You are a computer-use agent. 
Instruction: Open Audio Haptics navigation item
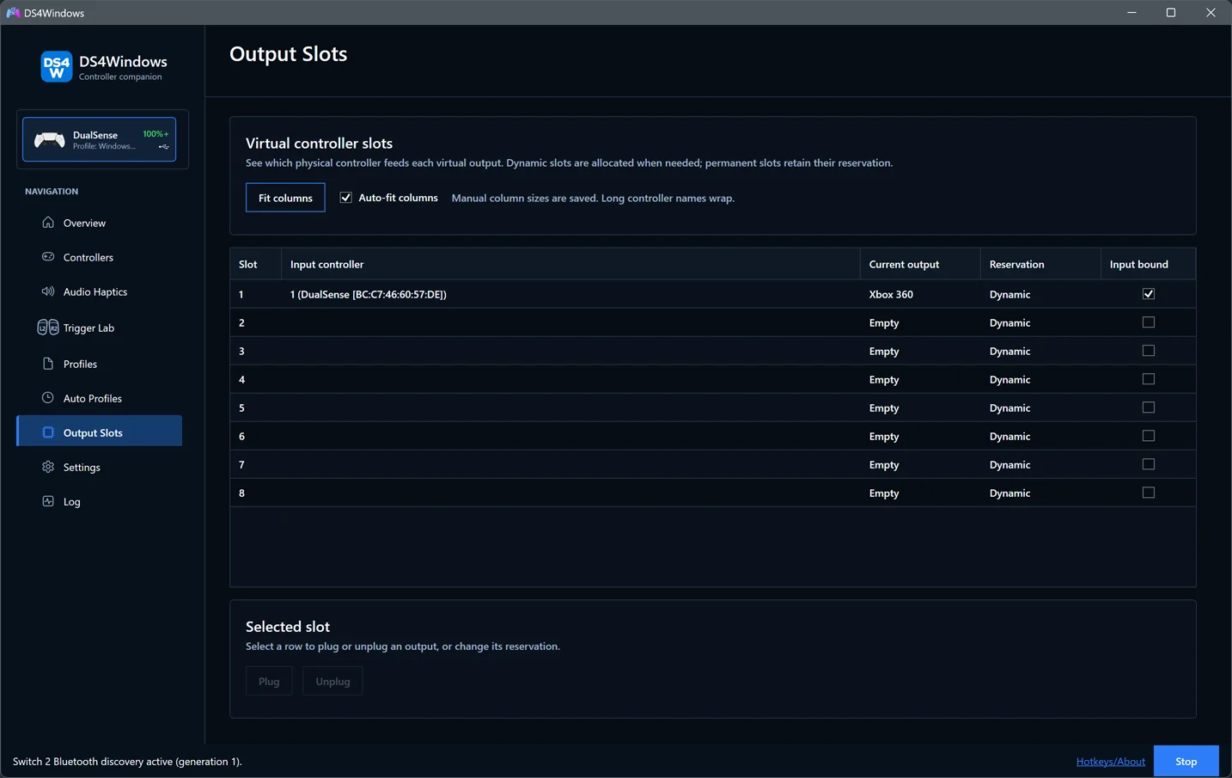[100, 291]
